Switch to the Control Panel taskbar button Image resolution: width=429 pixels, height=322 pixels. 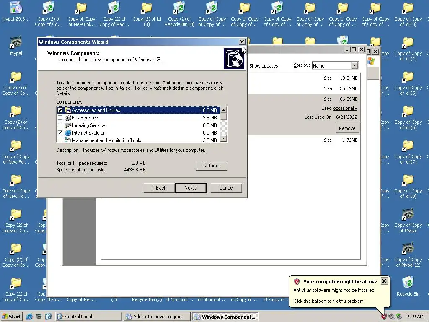(89, 317)
